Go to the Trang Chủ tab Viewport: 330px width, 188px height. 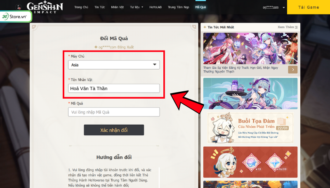81,7
